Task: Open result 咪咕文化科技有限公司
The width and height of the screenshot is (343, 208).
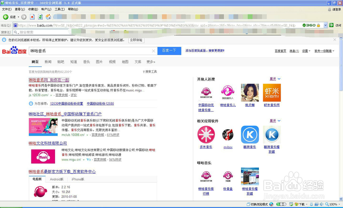Action: coord(48,143)
